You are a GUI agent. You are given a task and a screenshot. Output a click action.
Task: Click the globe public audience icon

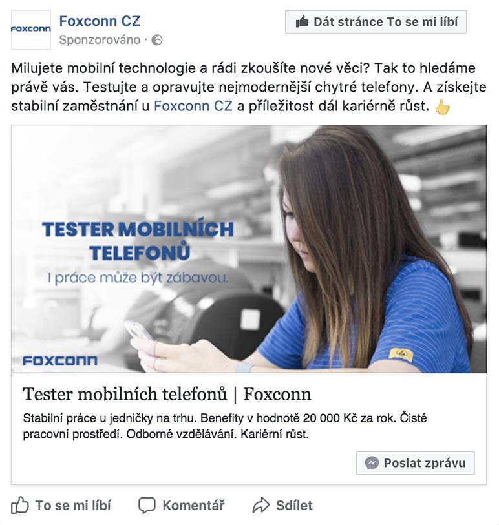pos(157,40)
